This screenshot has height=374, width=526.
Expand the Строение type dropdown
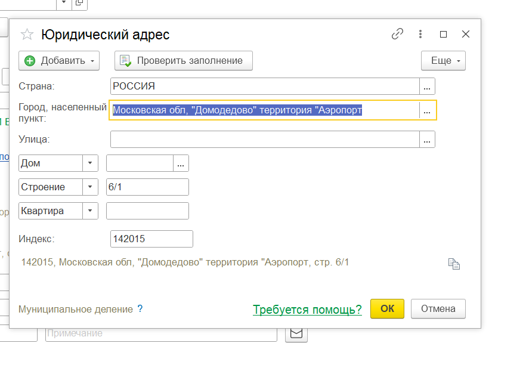pos(90,187)
